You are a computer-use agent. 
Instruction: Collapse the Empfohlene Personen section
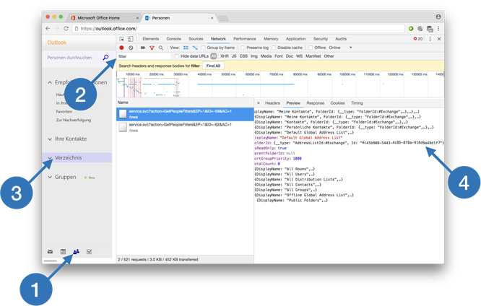[50, 82]
